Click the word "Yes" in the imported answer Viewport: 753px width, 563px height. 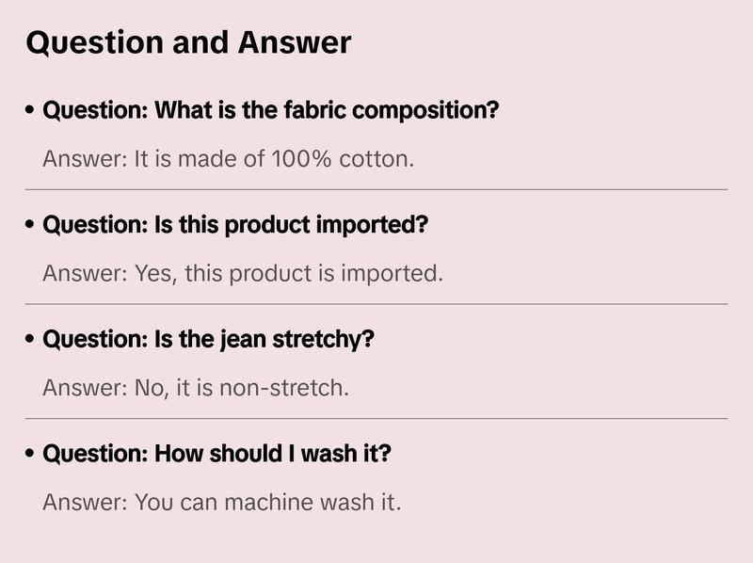(x=152, y=273)
